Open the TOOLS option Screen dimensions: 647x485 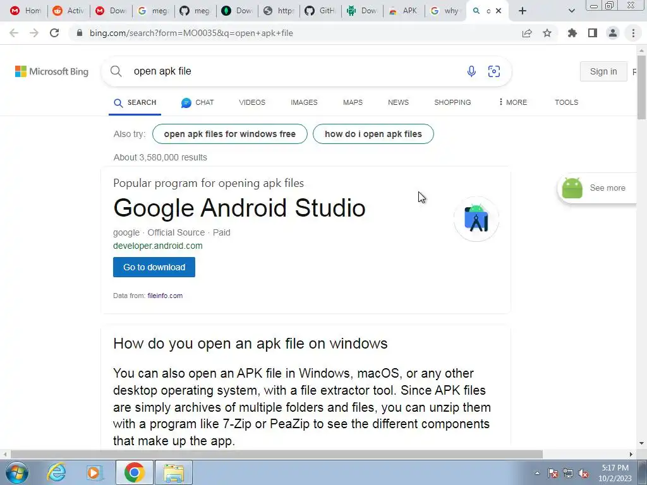(566, 102)
